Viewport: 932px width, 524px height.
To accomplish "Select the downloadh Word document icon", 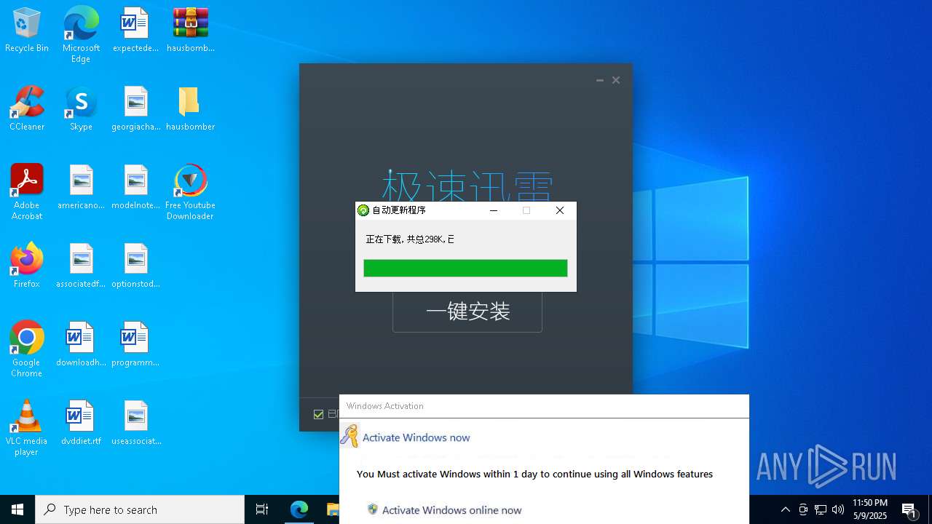I will coord(81,345).
